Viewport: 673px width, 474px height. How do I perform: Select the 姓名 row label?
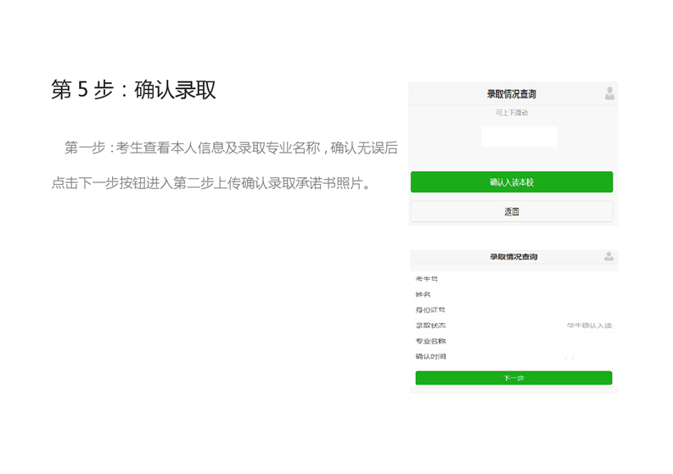(x=423, y=294)
